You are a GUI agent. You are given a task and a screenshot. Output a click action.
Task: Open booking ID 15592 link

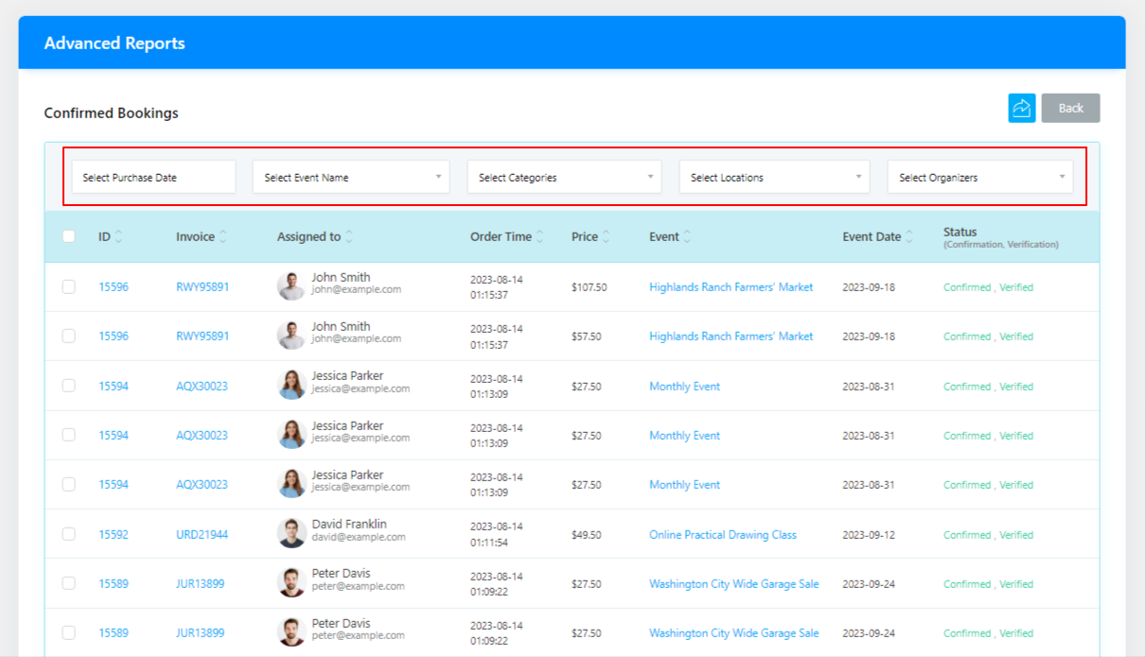pos(114,535)
